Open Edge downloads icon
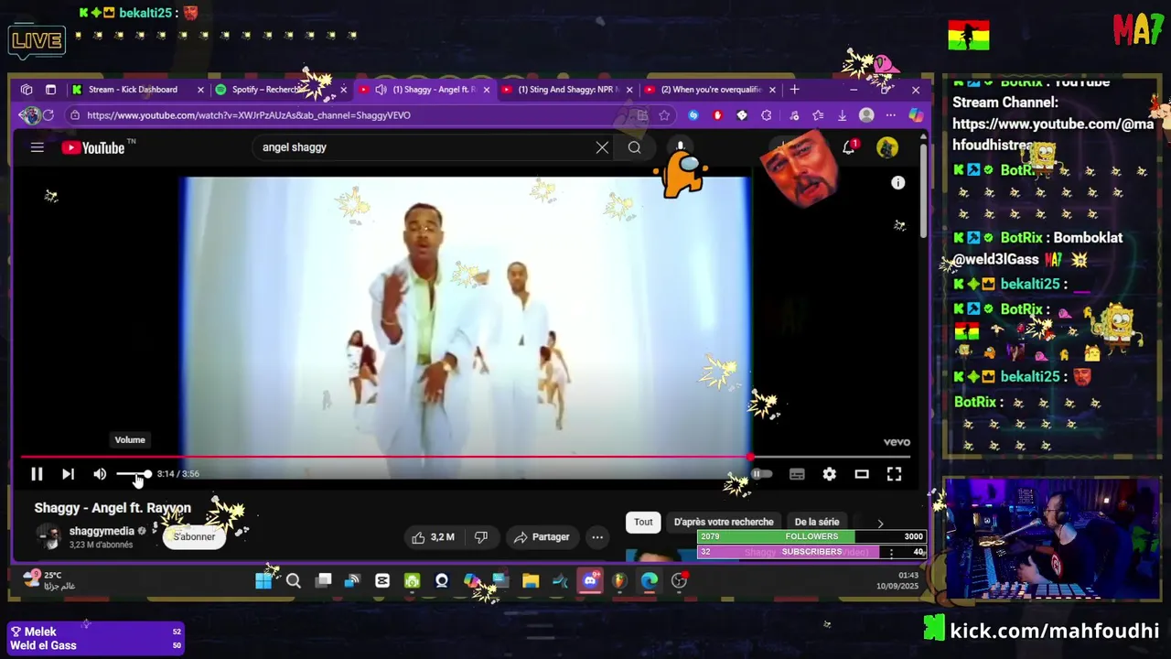Viewport: 1171px width, 659px height. (x=842, y=115)
